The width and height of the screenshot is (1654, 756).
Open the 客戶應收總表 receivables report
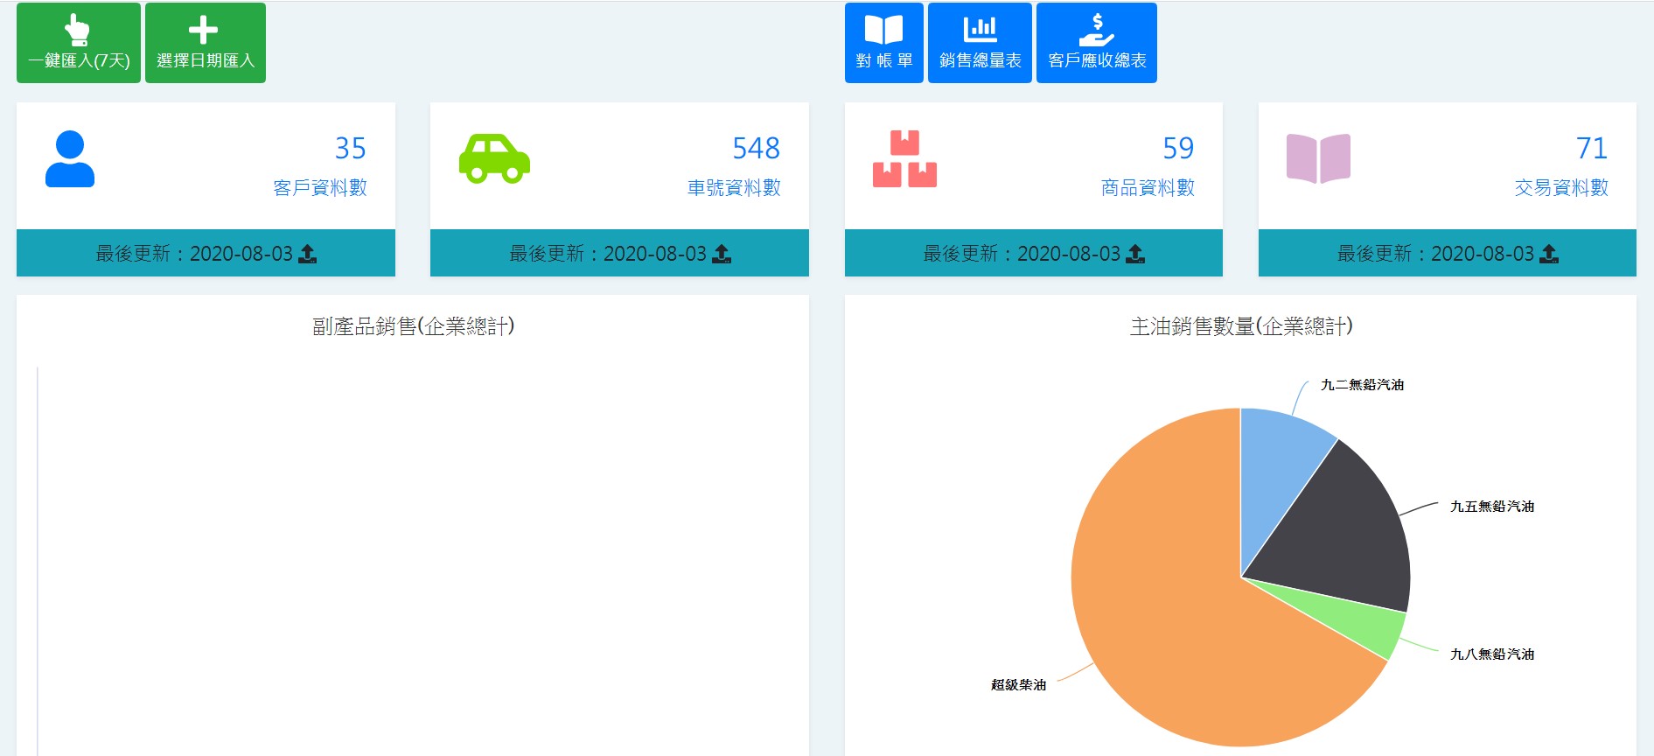pos(1096,43)
